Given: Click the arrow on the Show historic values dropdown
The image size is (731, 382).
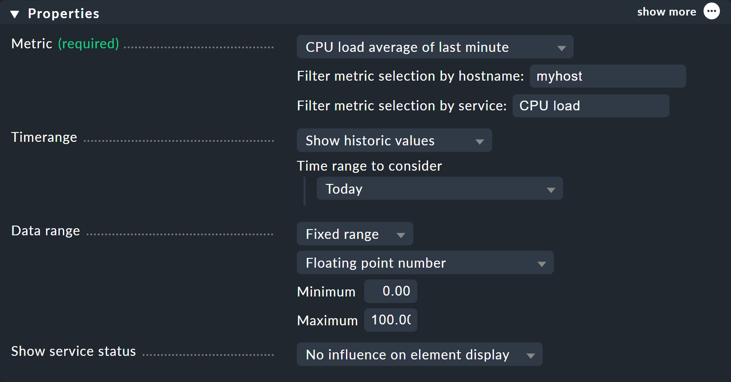Looking at the screenshot, I should [479, 141].
